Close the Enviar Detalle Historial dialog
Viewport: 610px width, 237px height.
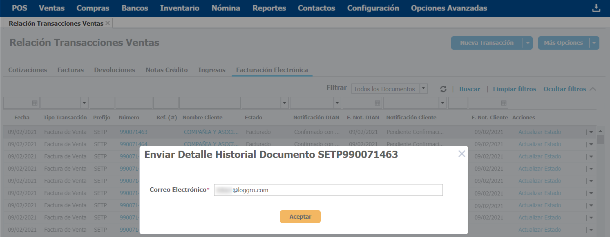point(462,154)
